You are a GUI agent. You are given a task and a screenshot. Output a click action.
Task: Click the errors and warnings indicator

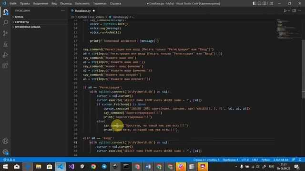[x=9, y=160]
